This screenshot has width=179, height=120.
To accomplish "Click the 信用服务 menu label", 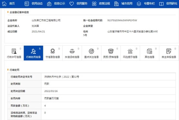I will pyautogui.click(x=82, y=4).
